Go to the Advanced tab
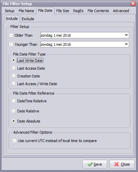The height and width of the screenshot is (172, 138). coord(121,11)
